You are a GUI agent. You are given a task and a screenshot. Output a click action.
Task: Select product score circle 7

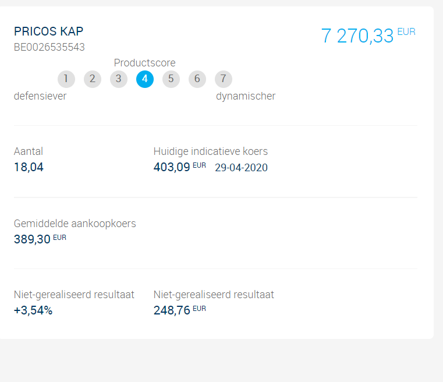(224, 79)
